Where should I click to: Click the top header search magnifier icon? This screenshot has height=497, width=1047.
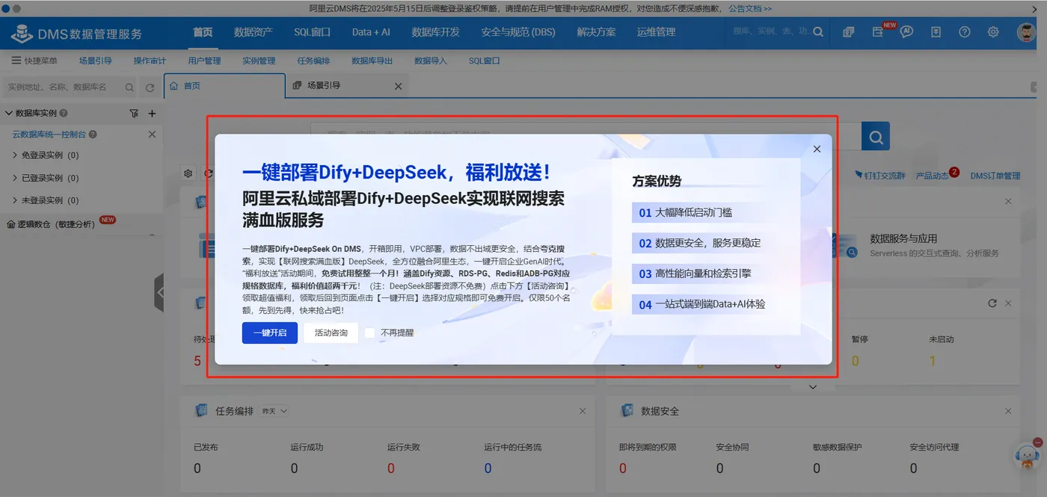tap(818, 32)
